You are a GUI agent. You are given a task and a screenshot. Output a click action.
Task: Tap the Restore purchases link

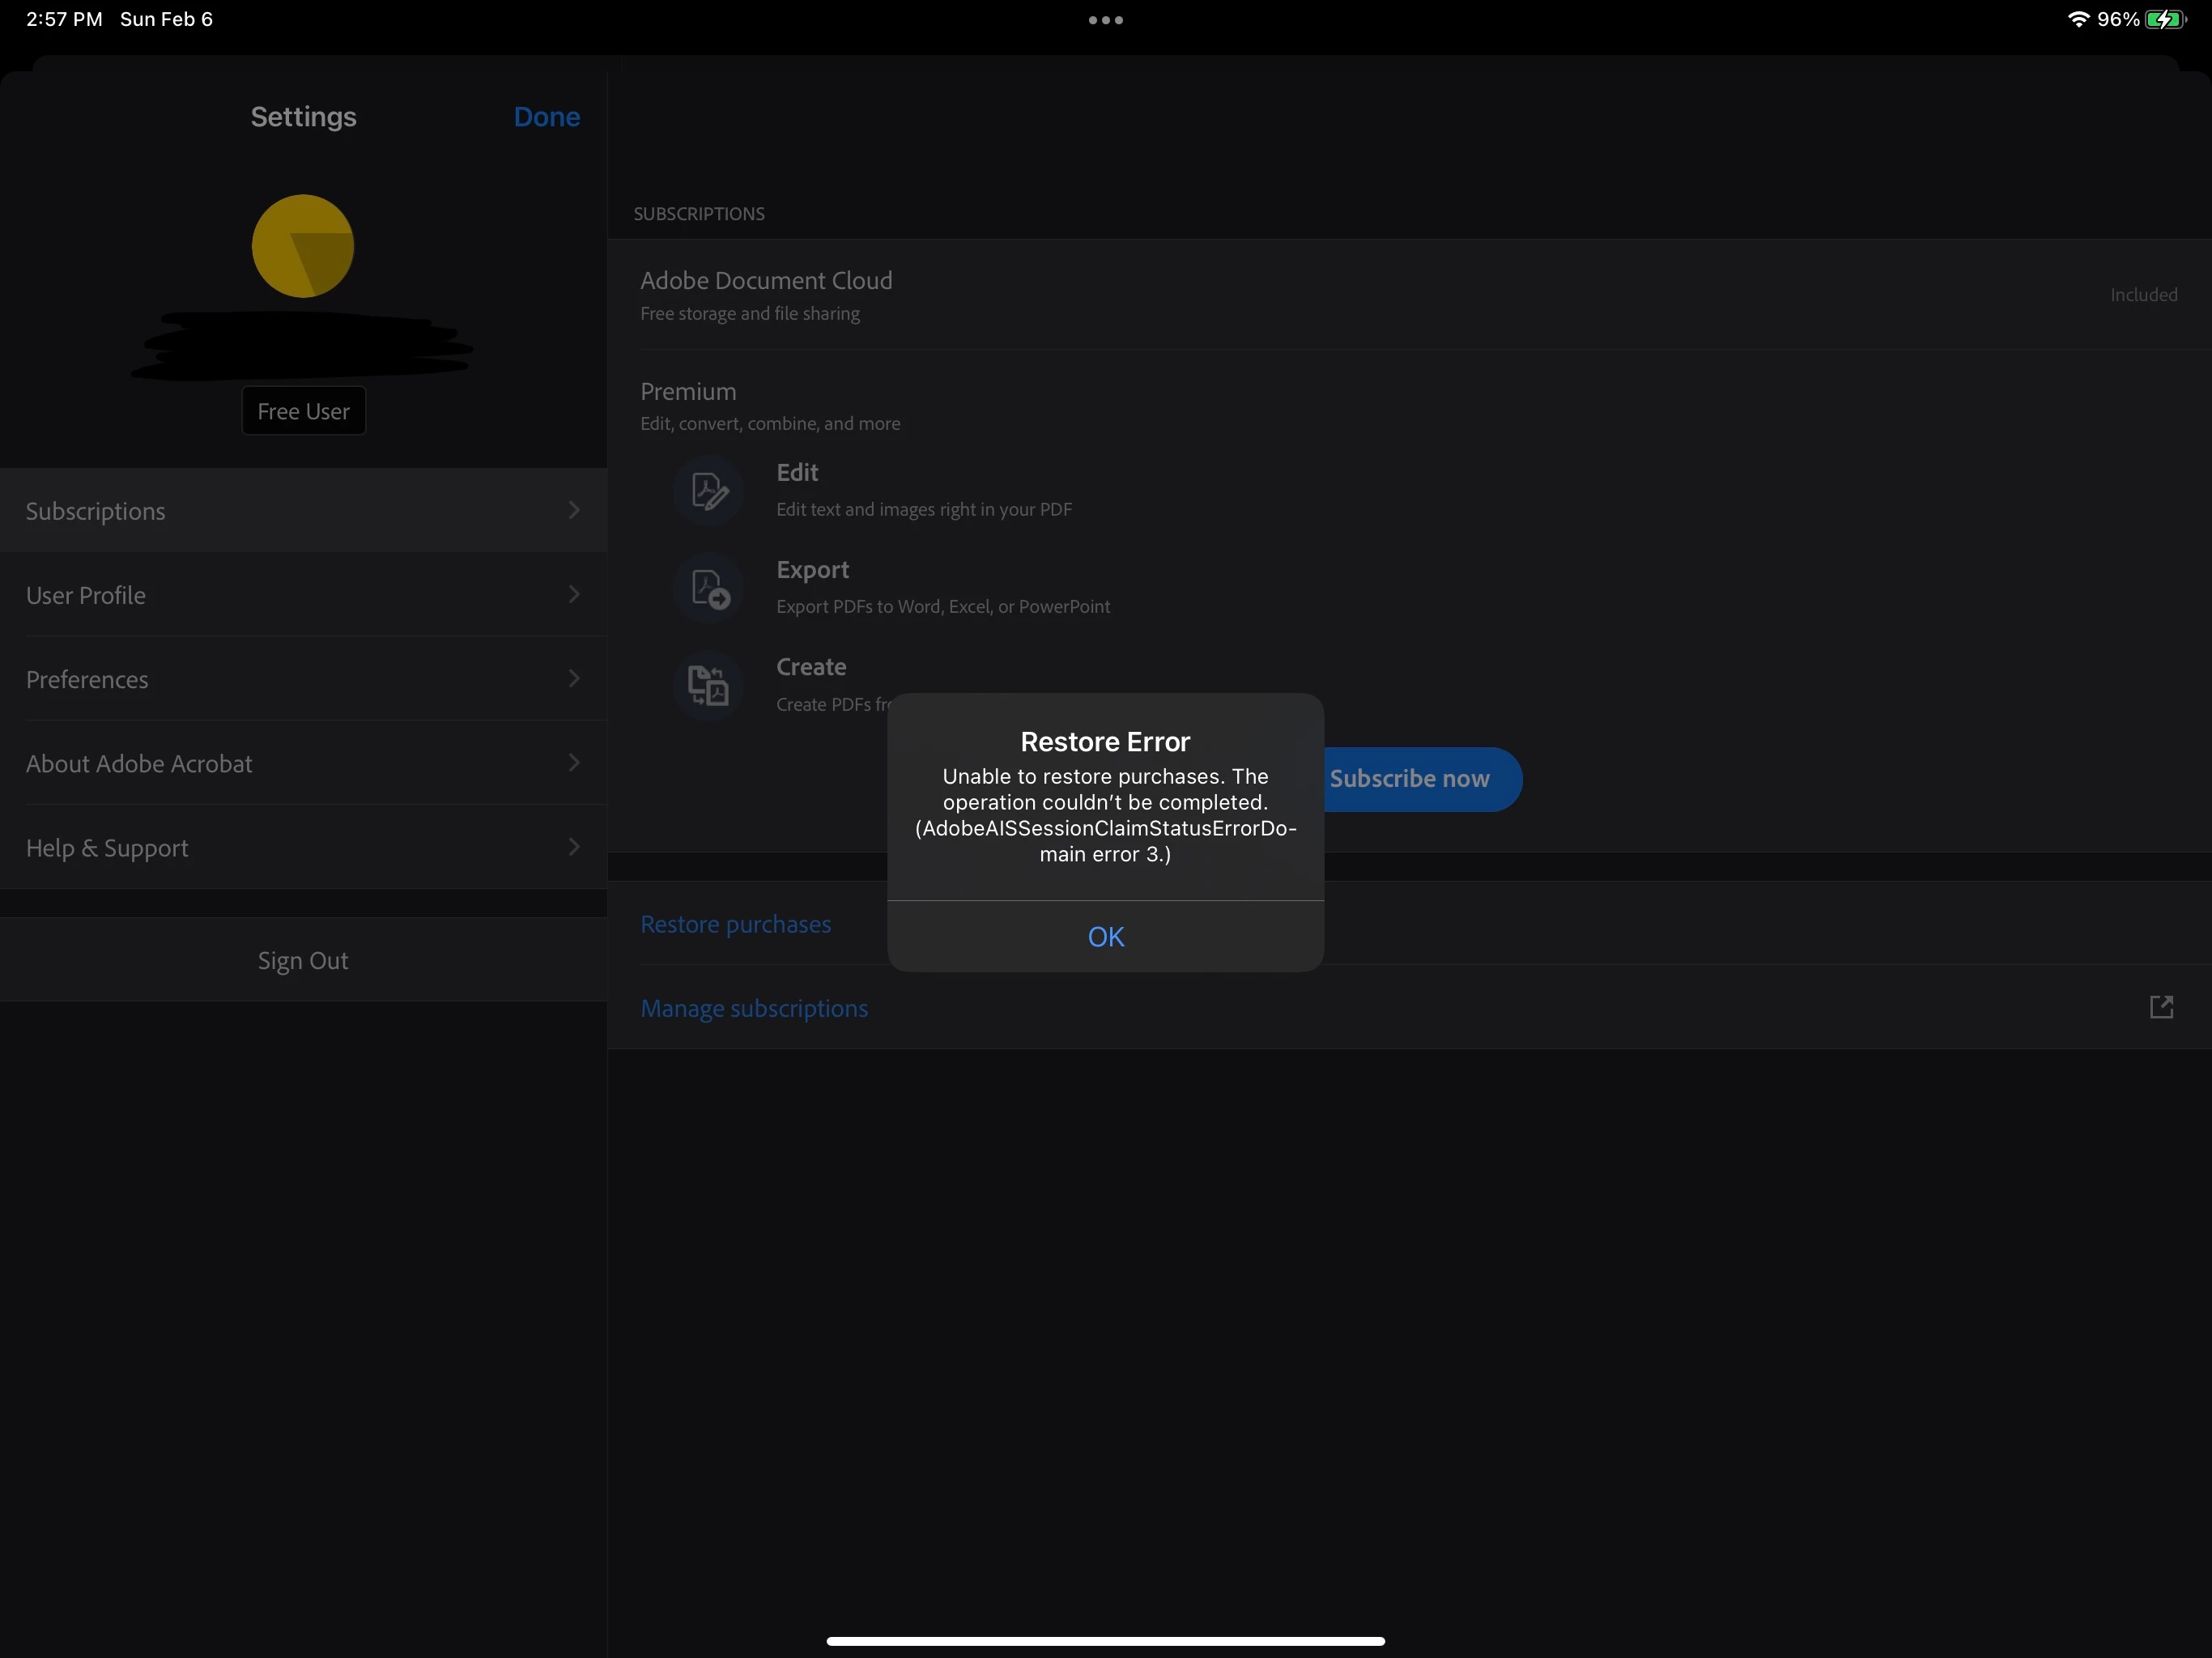pos(735,924)
